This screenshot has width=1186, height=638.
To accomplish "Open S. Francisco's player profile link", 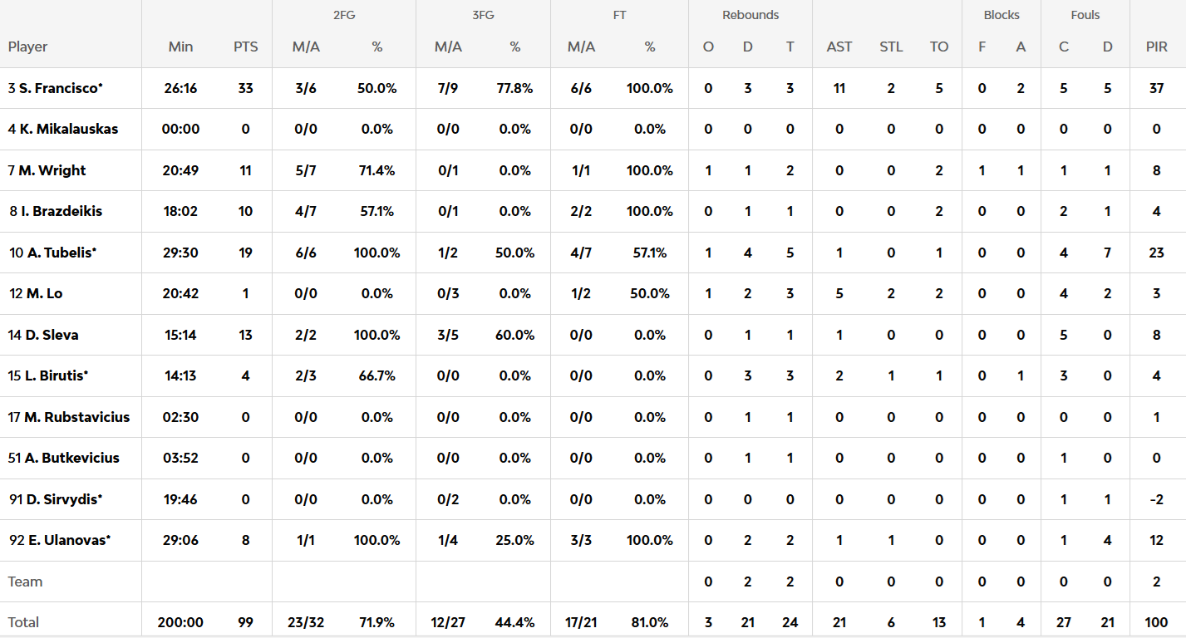I will click(x=60, y=88).
